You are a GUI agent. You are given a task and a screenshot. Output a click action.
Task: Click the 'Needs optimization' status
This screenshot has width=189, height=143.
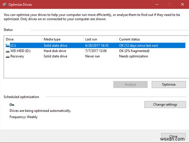[x=133, y=56]
